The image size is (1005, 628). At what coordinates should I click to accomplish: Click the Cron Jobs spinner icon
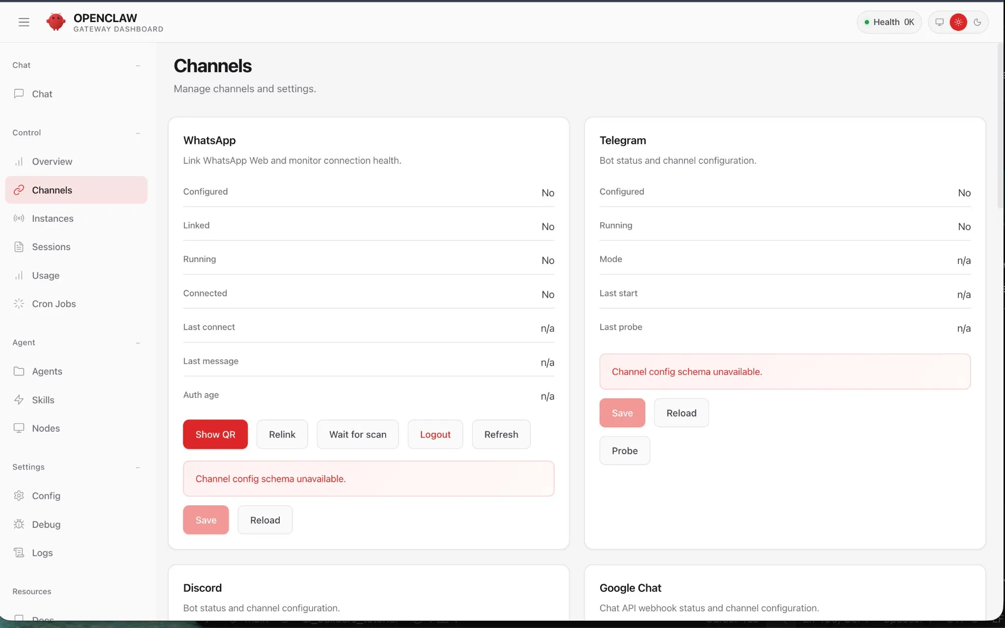tap(19, 304)
